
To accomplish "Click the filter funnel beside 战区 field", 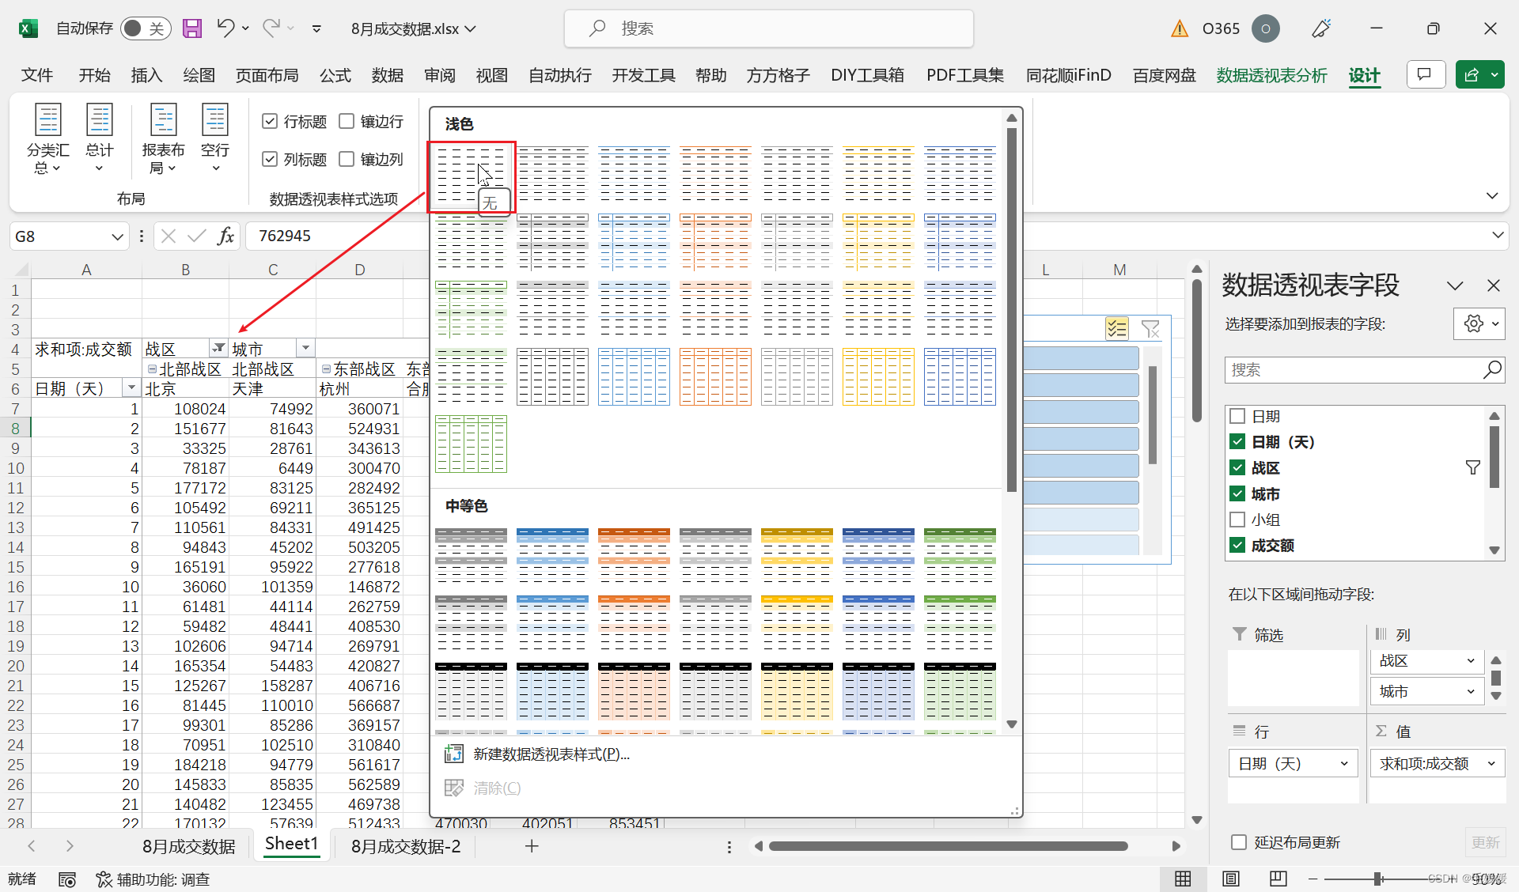I will (x=1472, y=468).
